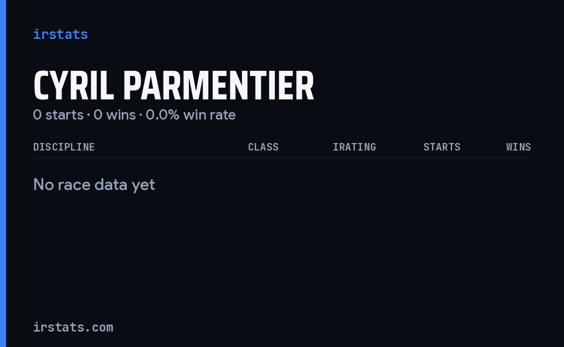
Task: Select the "0 wins" summary stat
Action: pyautogui.click(x=115, y=115)
